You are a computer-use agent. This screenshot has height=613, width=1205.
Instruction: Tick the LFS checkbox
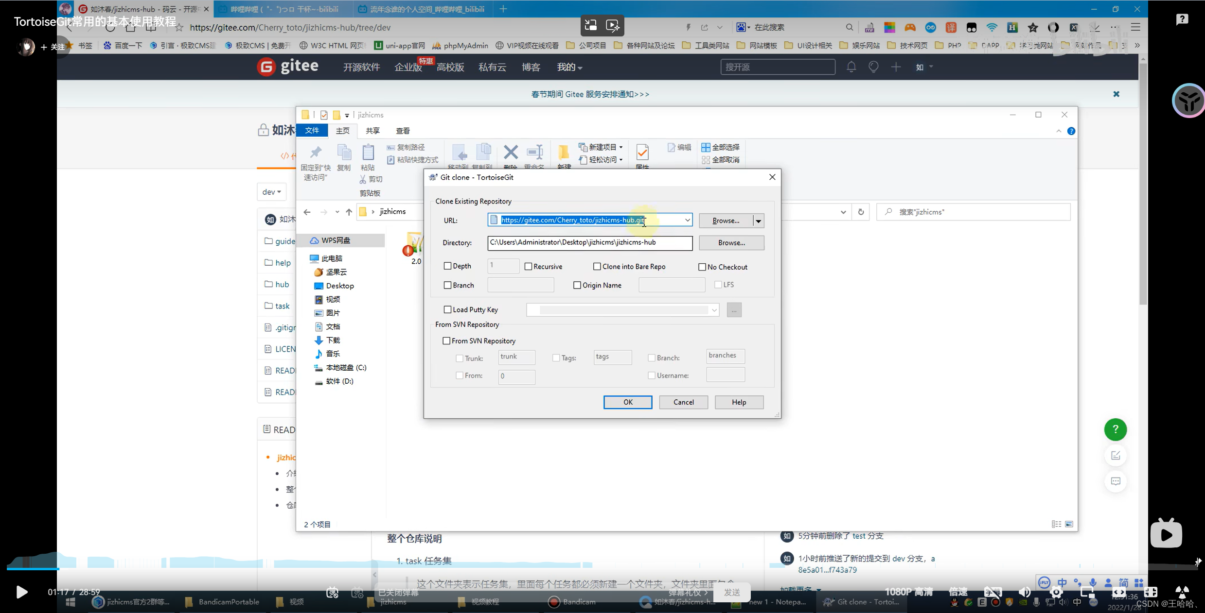(x=718, y=285)
